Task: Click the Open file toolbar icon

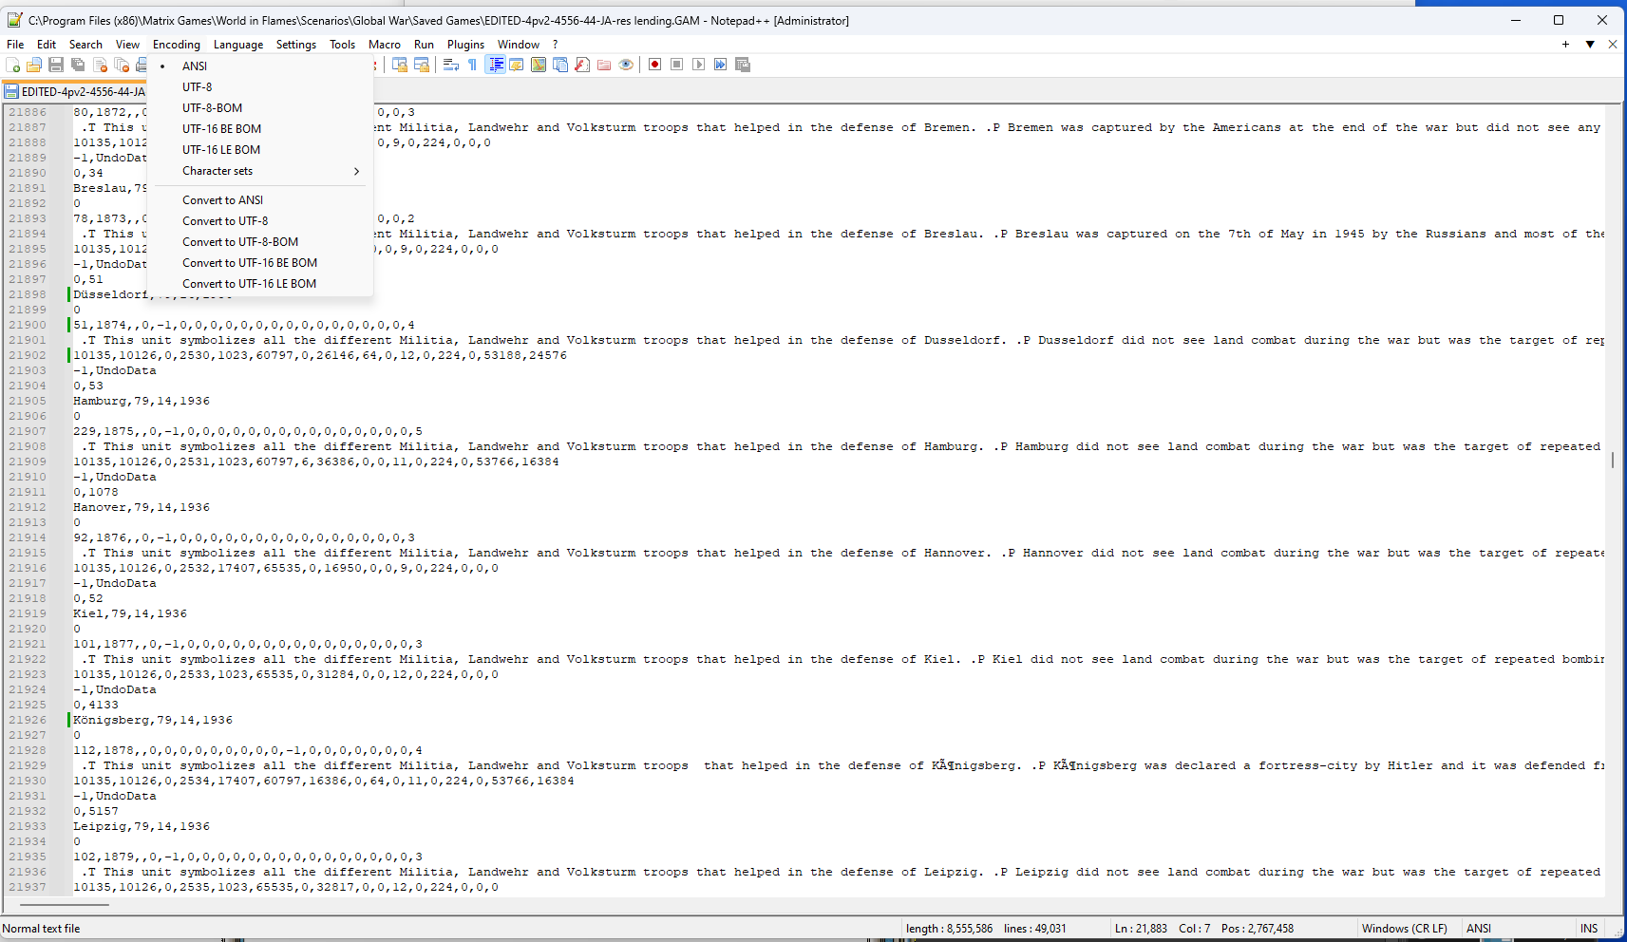Action: pyautogui.click(x=34, y=65)
